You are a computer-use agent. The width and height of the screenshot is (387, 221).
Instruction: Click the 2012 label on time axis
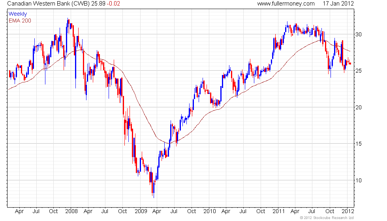pyautogui.click(x=348, y=212)
